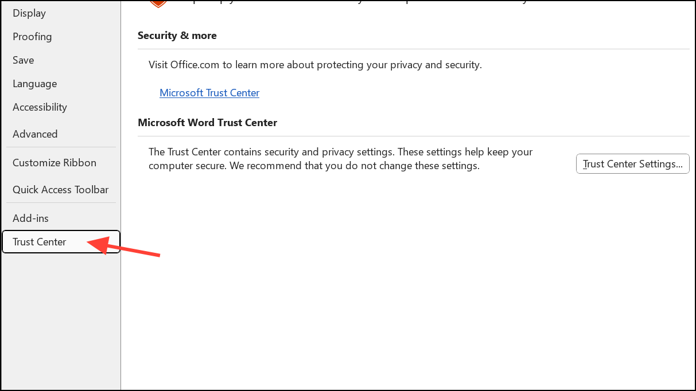696x391 pixels.
Task: Follow the Microsoft Trust Center hyperlink
Action: coord(209,93)
